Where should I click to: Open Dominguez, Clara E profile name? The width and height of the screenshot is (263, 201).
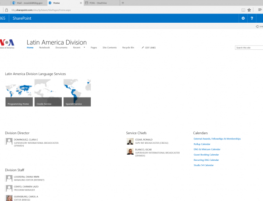(26, 140)
